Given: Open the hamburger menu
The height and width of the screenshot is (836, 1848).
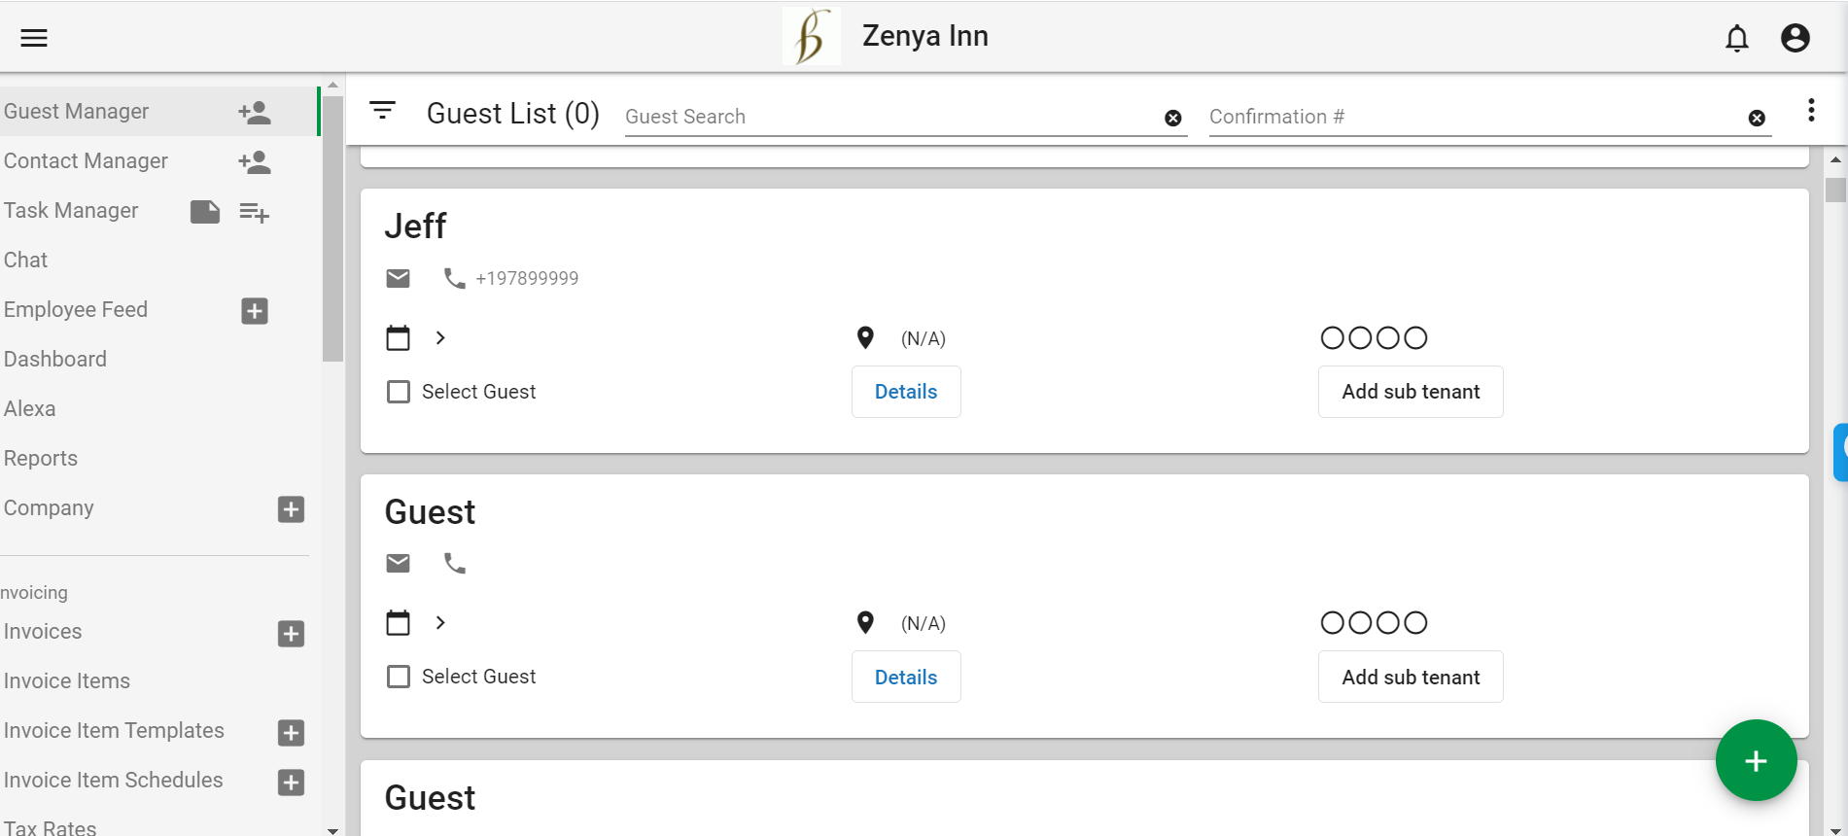Looking at the screenshot, I should click(x=34, y=37).
